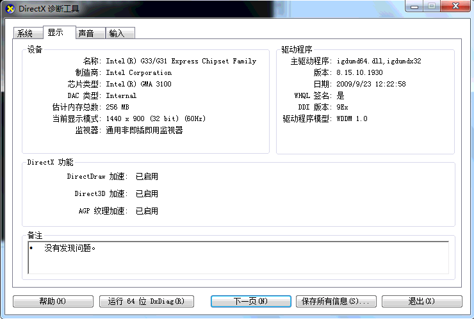Viewport: 474px width, 319px height.
Task: Click chip type Intel(R) GMA 3100
Action: (138, 84)
